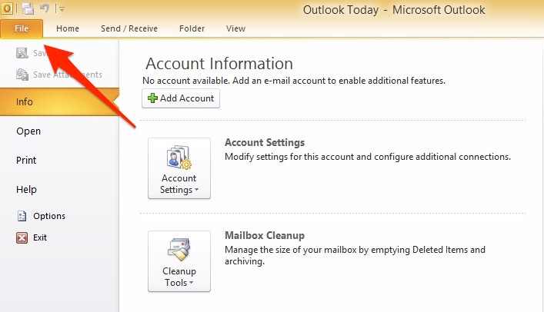The image size is (544, 312).
Task: Expand the Cleanup Tools dropdown arrow
Action: pos(191,283)
